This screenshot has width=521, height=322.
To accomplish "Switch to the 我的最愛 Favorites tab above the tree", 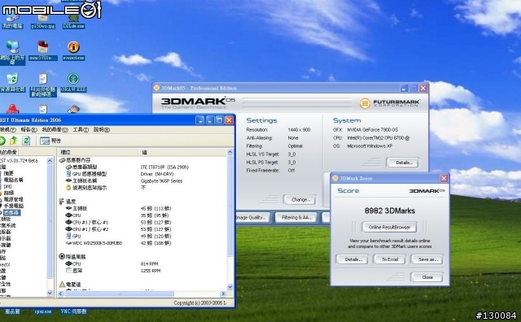I will [x=9, y=152].
